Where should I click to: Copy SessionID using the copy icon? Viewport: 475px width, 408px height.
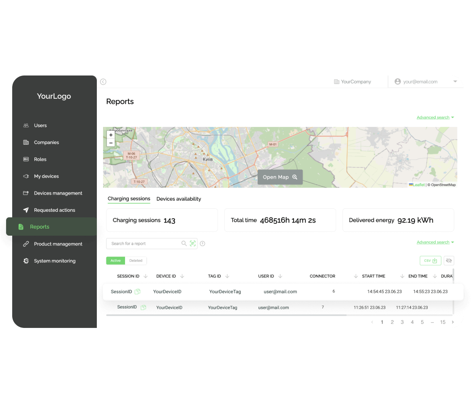(137, 291)
